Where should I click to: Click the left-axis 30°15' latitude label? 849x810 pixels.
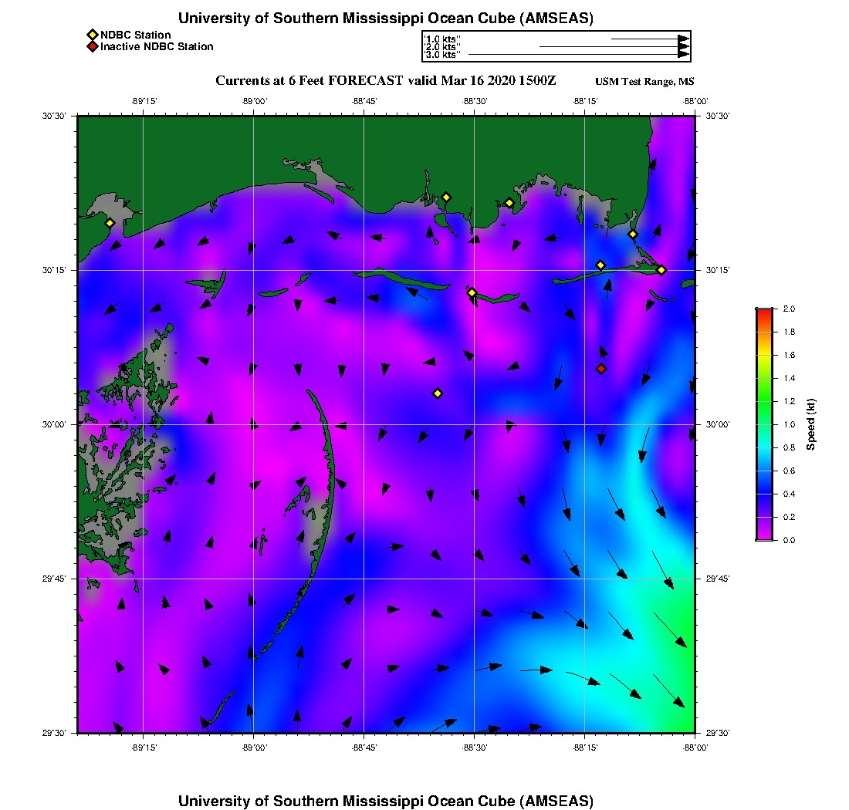53,270
